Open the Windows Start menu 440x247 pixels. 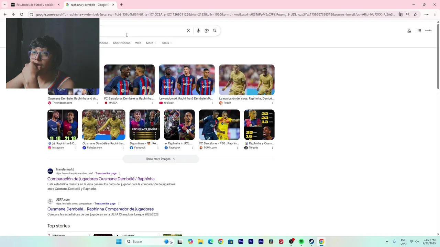point(119,242)
